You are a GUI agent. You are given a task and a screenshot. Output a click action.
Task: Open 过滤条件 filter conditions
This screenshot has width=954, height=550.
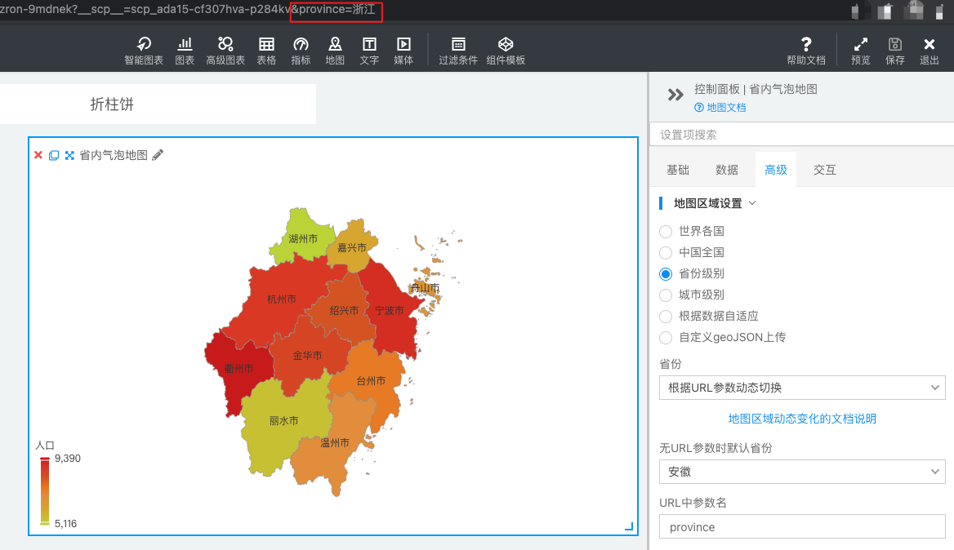(x=458, y=51)
